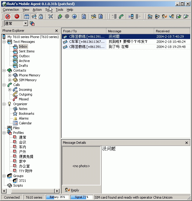Screen dimensions: 192x201
Task: Open Outgoing calls list
Action: point(25,94)
